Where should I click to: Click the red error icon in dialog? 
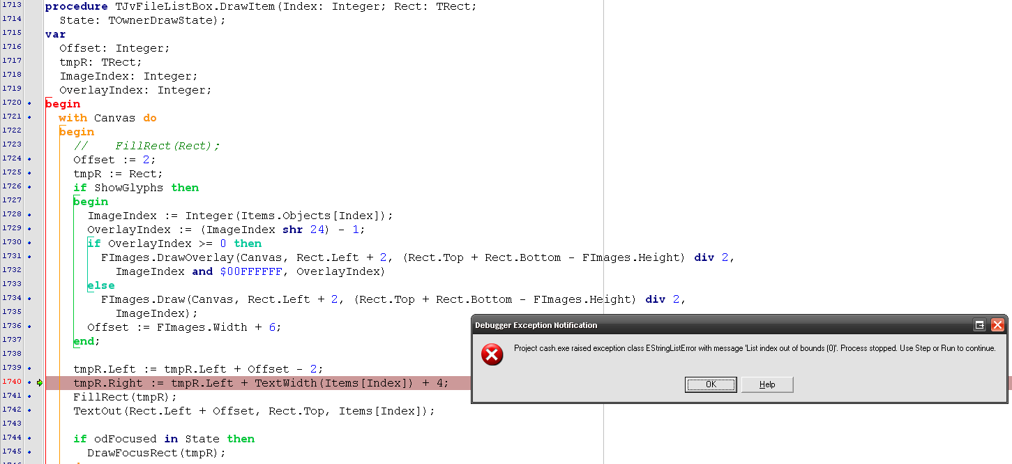point(492,354)
